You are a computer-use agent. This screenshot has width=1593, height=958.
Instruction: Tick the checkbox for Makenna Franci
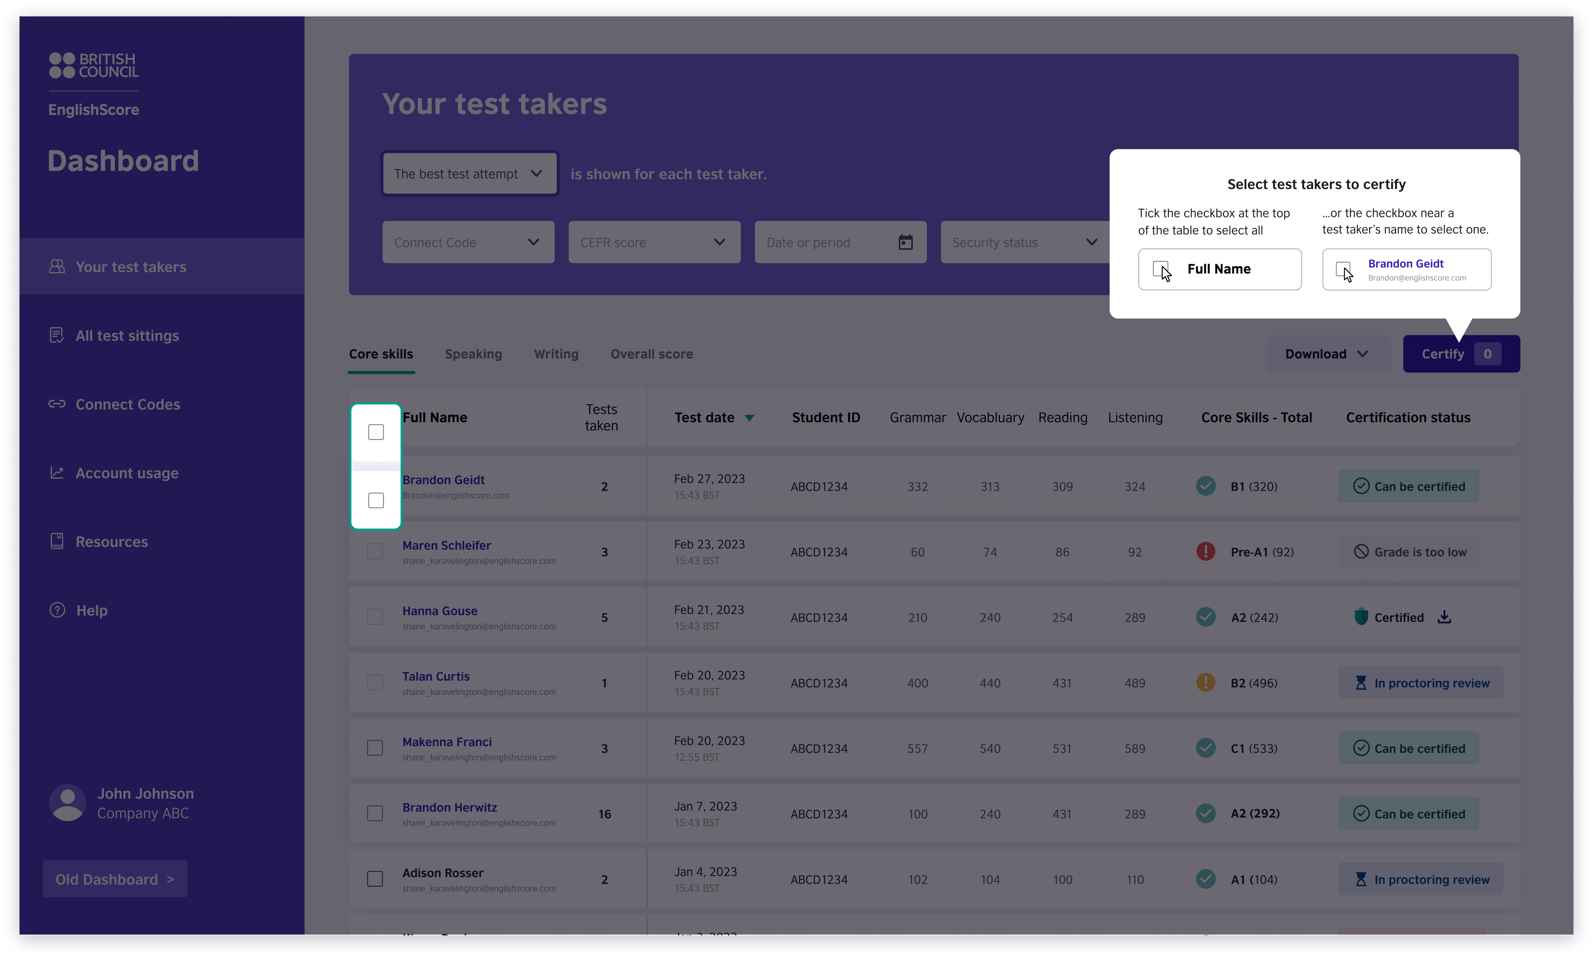374,748
